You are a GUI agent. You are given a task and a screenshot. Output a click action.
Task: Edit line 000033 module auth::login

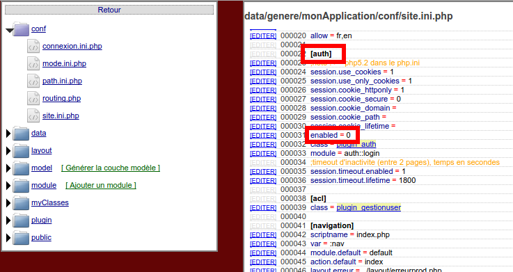[x=263, y=153]
